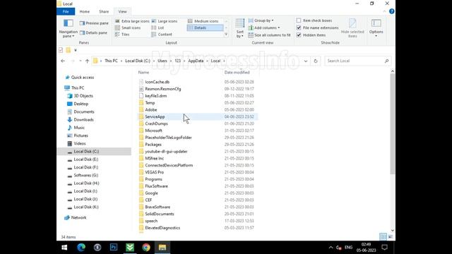
Task: Select Network in navigation pane
Action: tap(78, 217)
